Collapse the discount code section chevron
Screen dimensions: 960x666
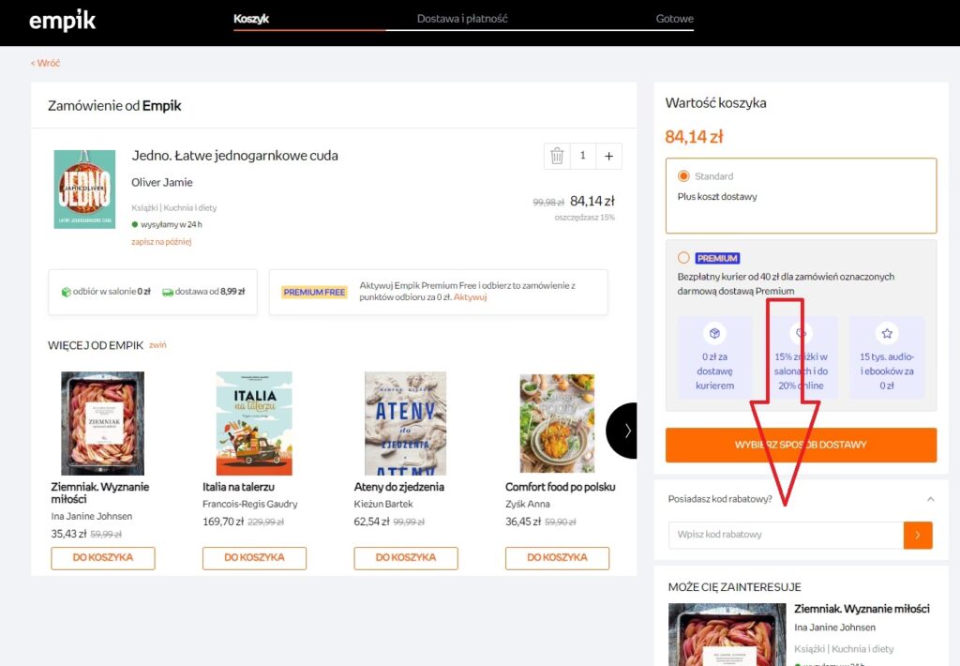point(930,499)
